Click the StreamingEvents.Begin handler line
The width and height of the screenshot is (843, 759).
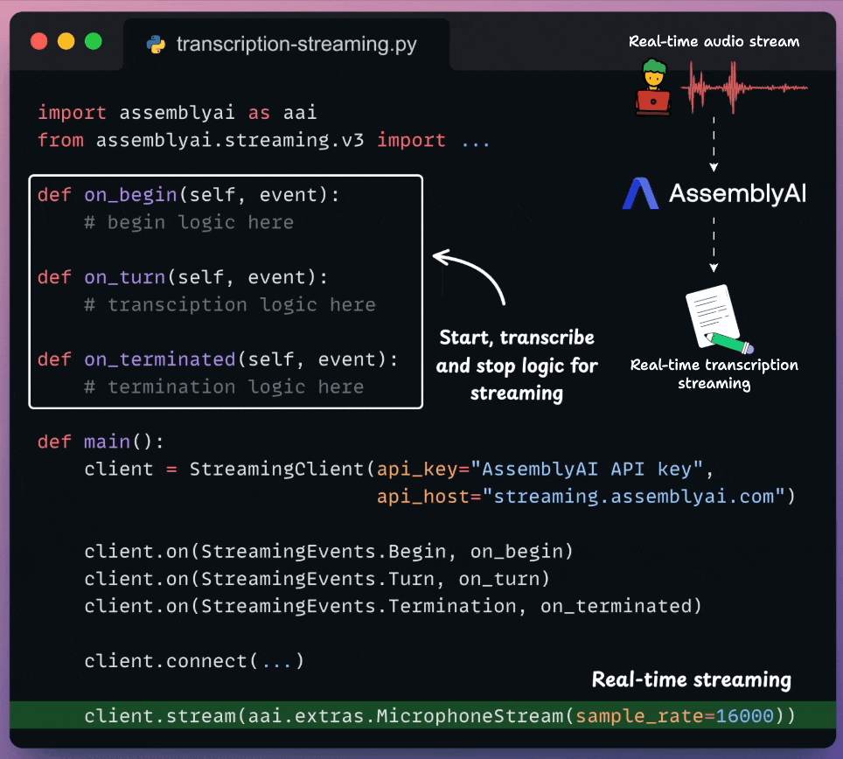(329, 552)
